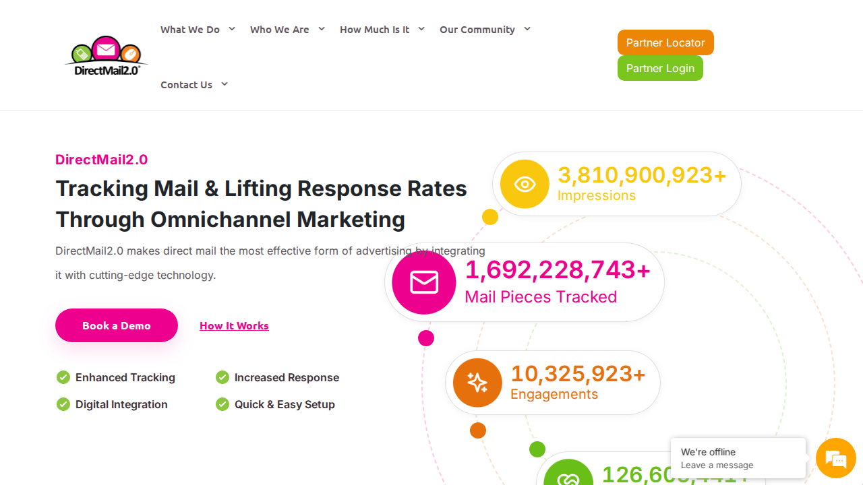Expand the Contact Us chevron
Viewport: 863px width, 485px height.
(225, 84)
